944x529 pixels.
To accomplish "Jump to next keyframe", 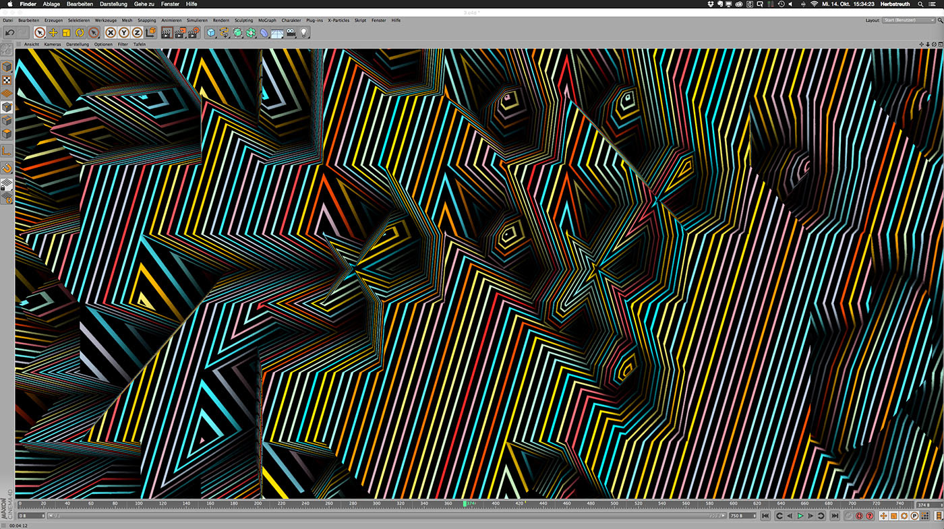I will (821, 516).
